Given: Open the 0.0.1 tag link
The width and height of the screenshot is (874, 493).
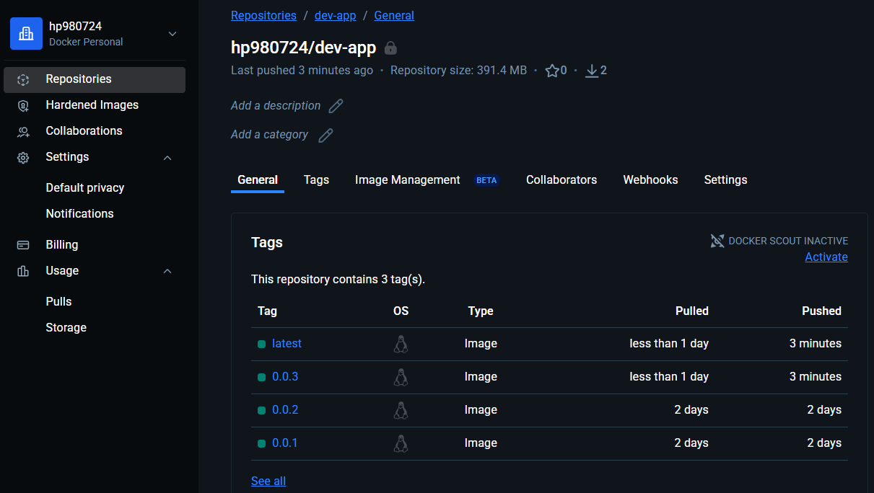Looking at the screenshot, I should coord(285,443).
